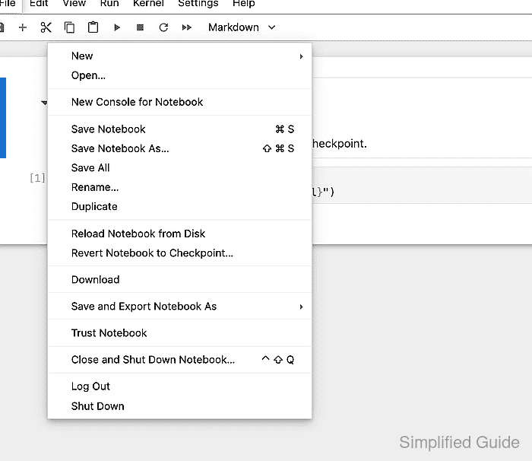Open the View menu
The height and width of the screenshot is (461, 532).
click(x=74, y=4)
